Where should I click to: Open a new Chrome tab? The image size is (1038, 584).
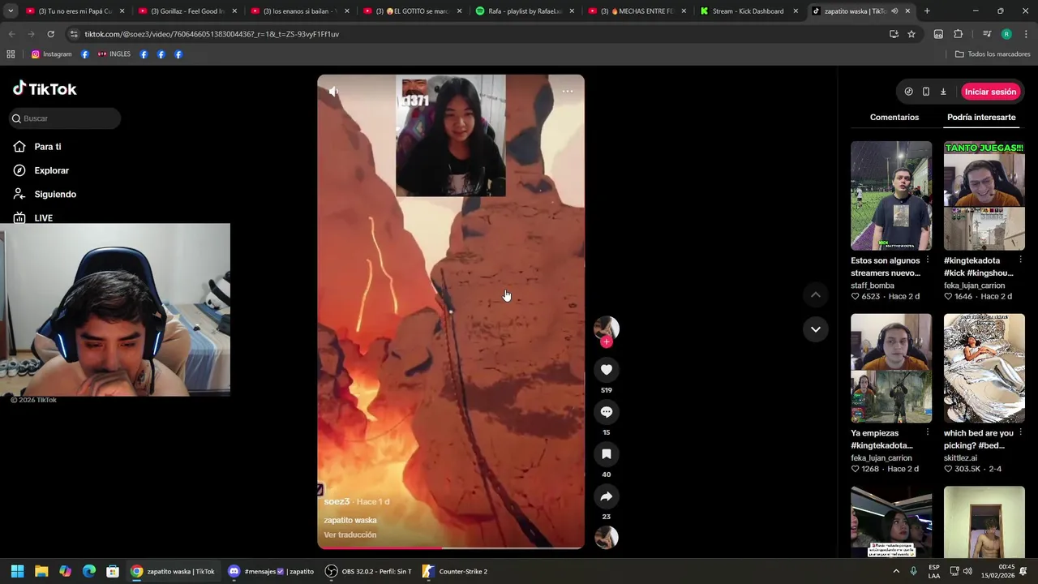(x=927, y=11)
